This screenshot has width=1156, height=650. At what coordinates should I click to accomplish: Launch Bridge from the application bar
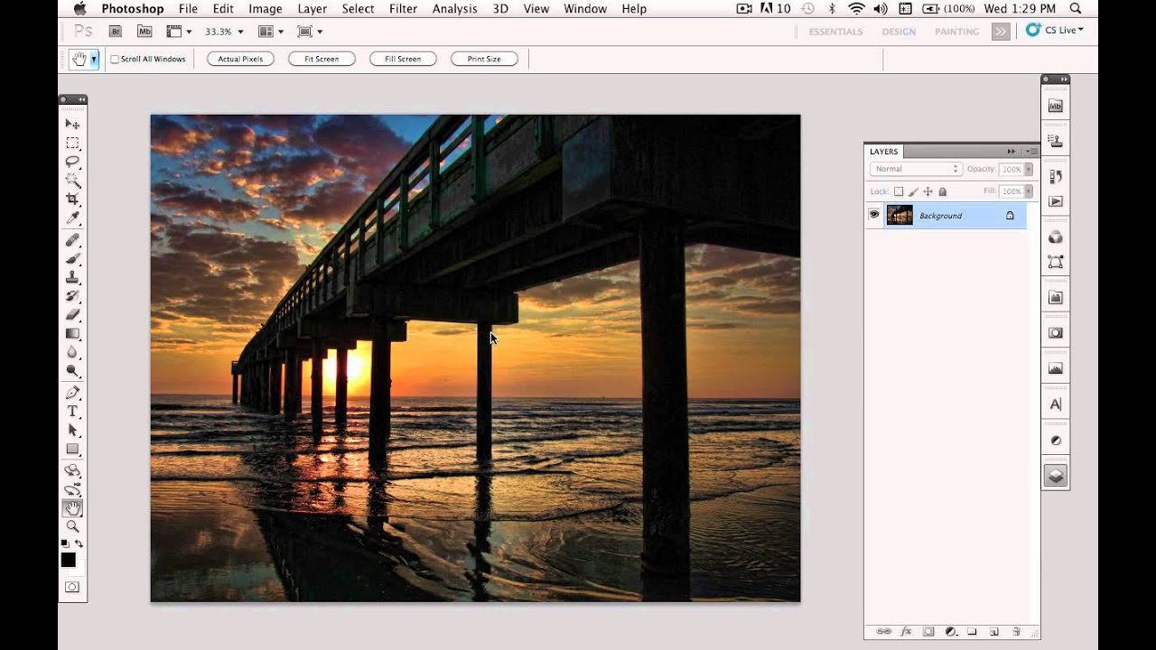116,32
